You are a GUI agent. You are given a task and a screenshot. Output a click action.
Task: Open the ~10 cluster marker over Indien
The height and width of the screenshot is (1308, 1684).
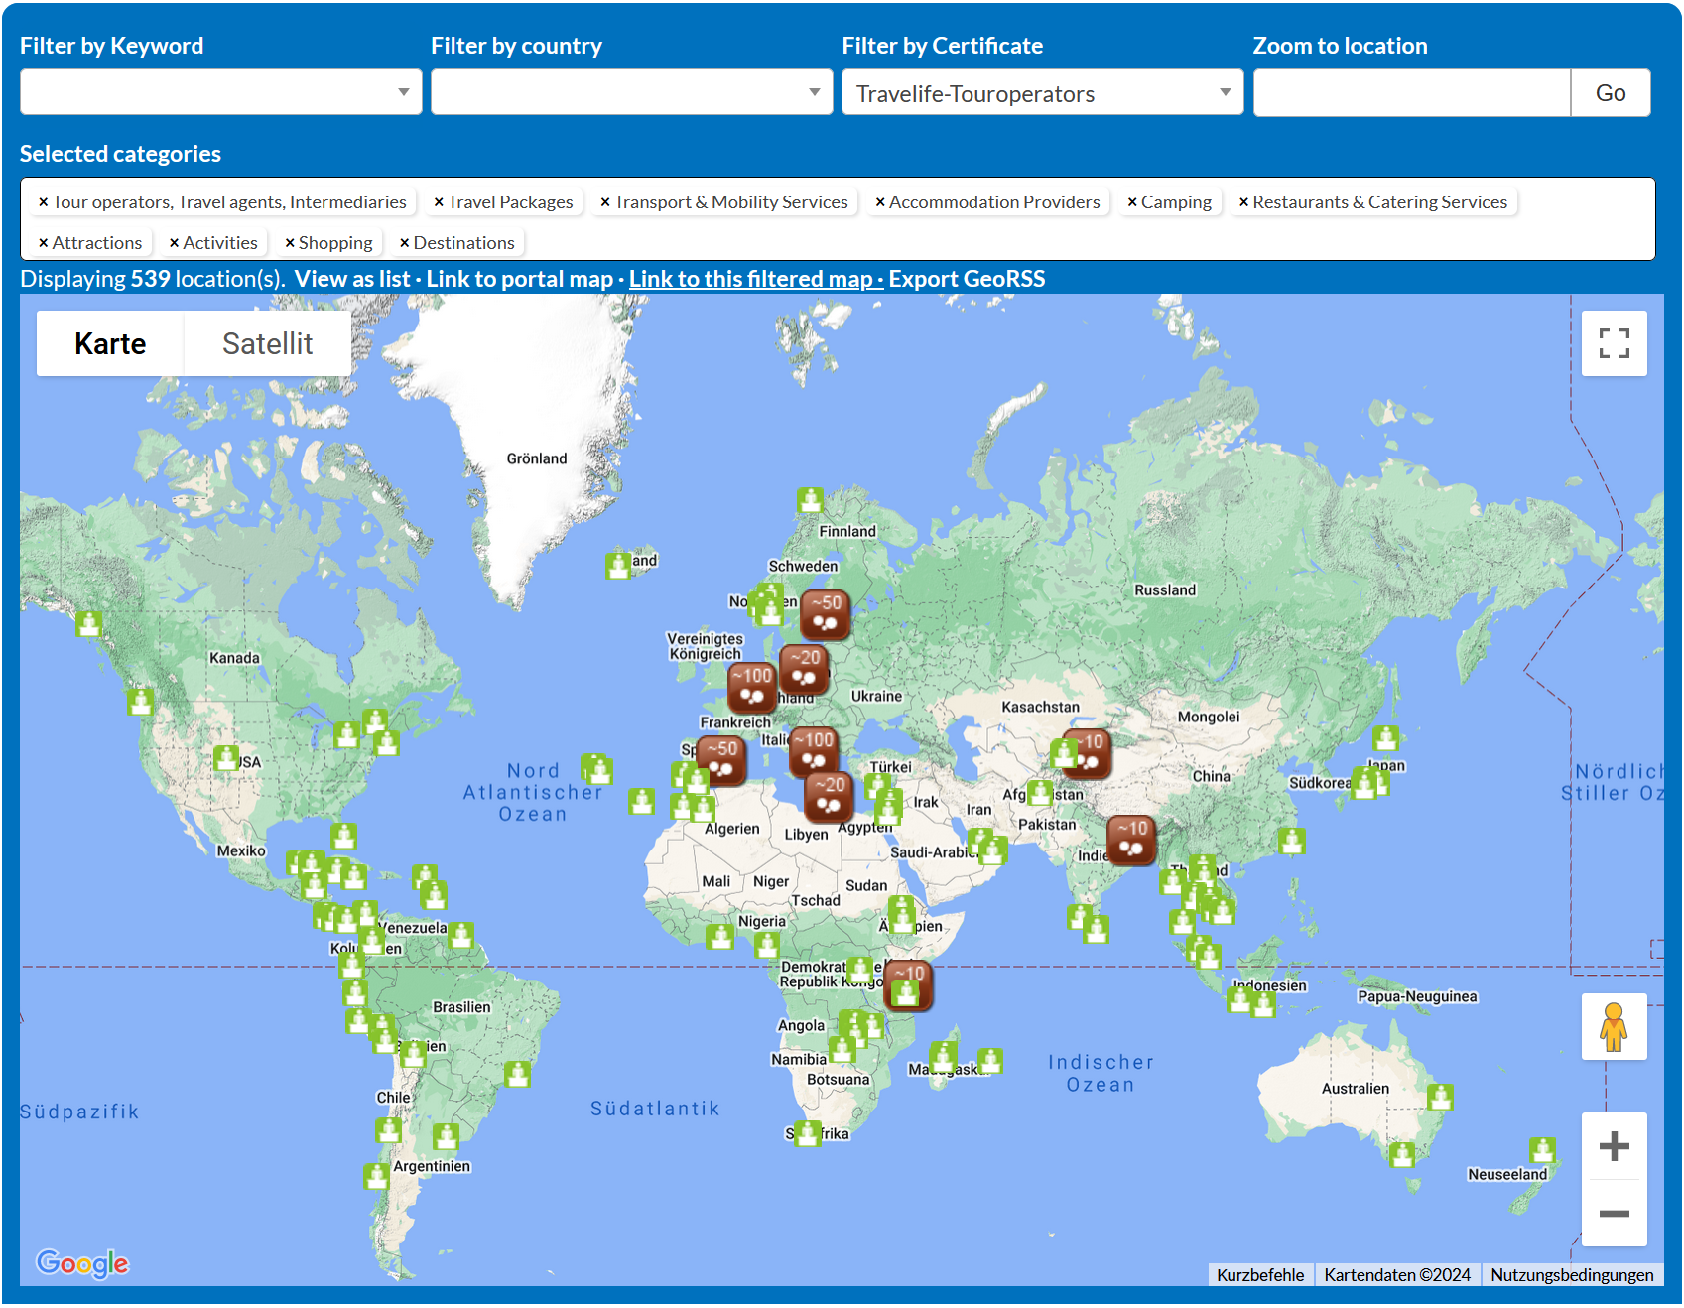coord(1130,840)
